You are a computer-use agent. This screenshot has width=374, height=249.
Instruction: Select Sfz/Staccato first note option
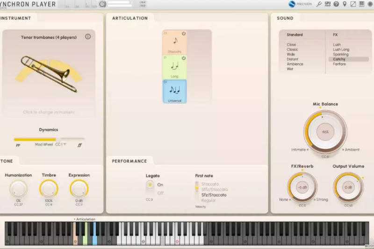[x=214, y=195]
